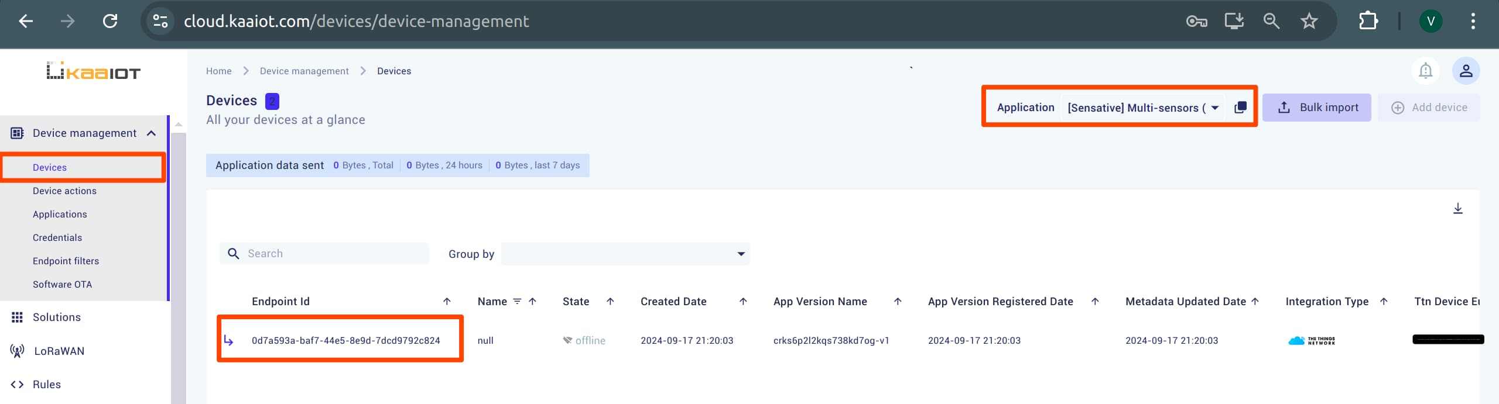The width and height of the screenshot is (1499, 404).
Task: Expand the device row arrow icon
Action: [x=228, y=340]
